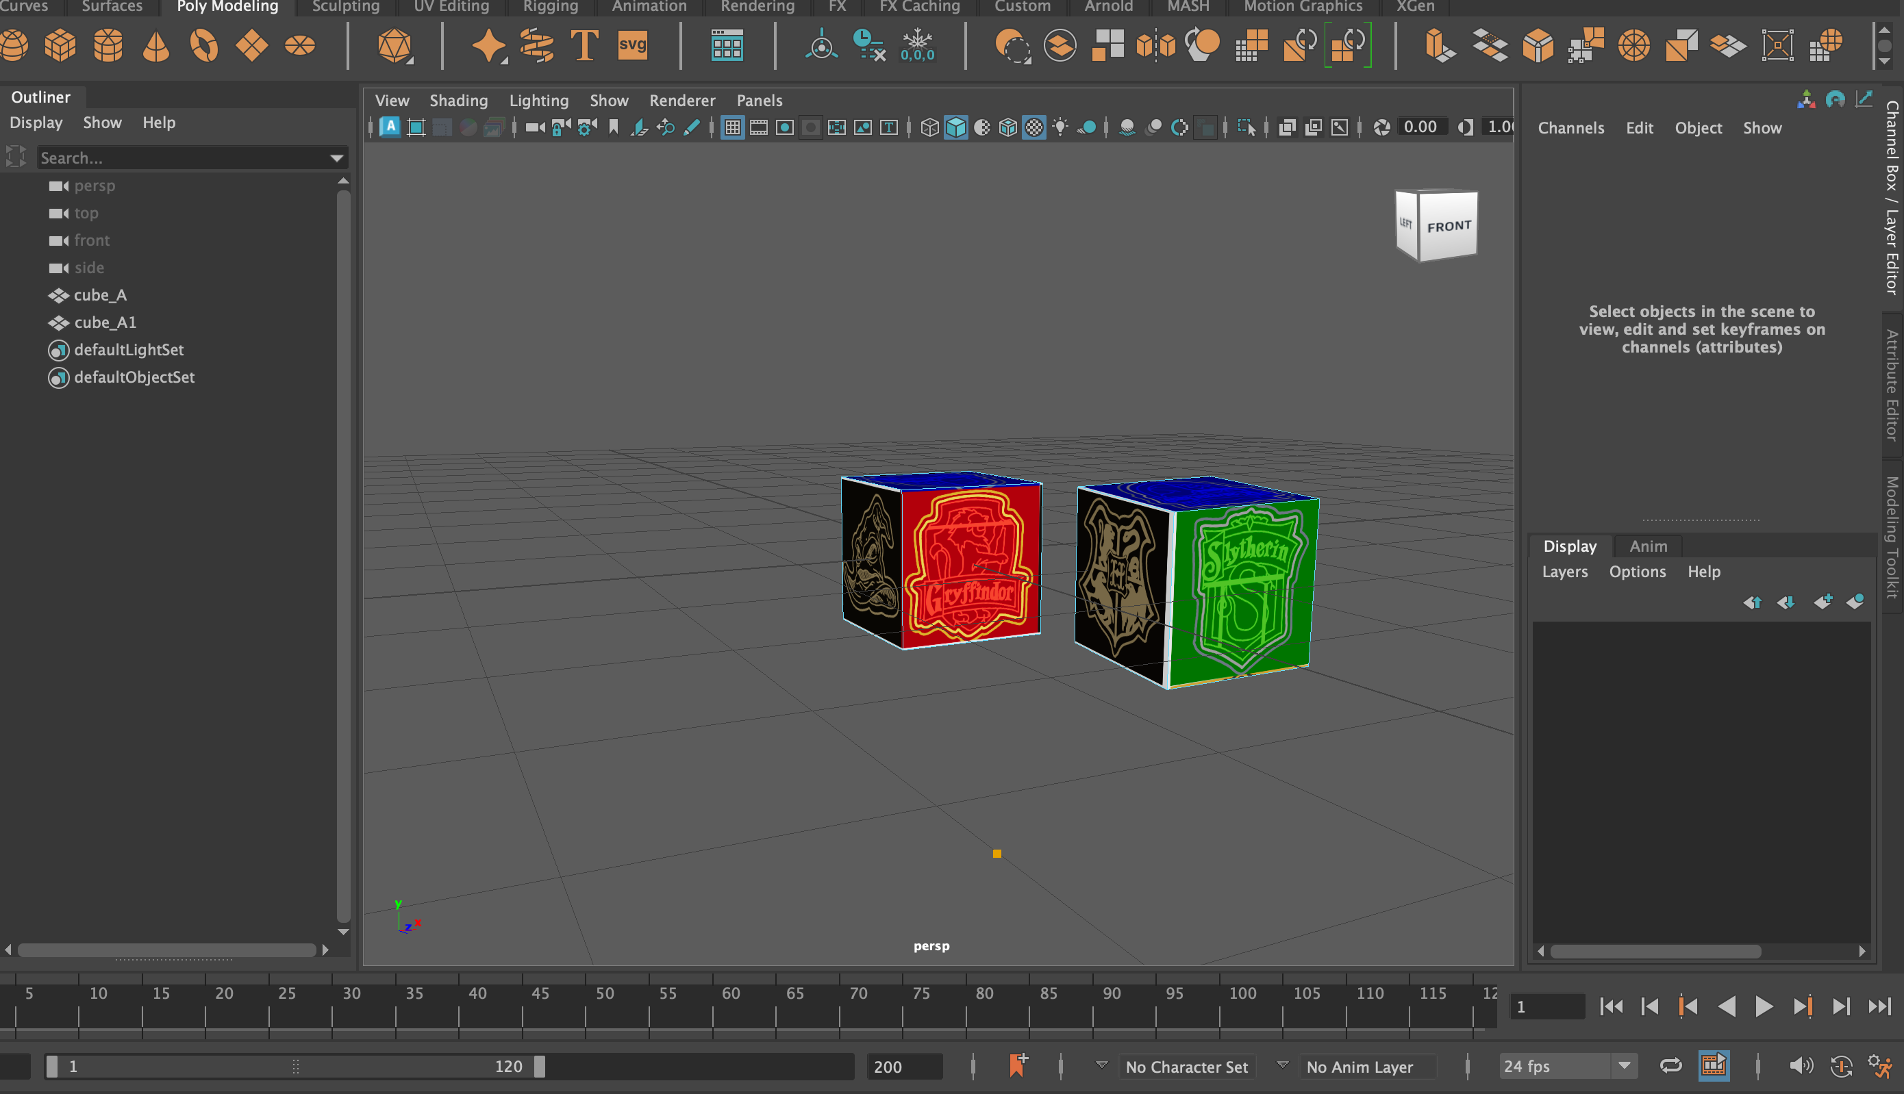
Task: Click the extrude shelf icon
Action: click(1440, 46)
